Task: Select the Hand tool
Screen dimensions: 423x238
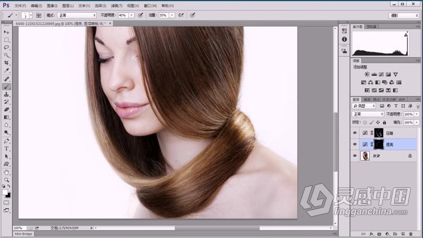Action: point(6,172)
